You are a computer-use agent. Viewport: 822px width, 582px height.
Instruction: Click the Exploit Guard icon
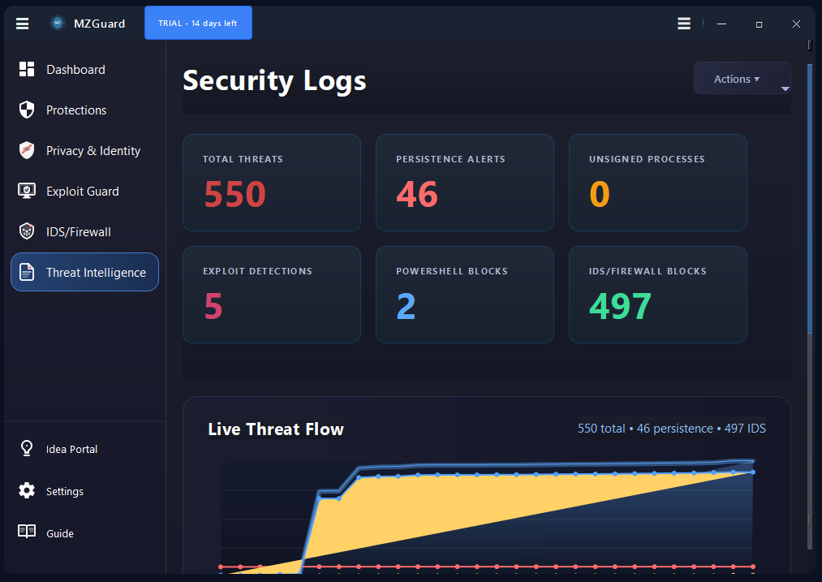[x=26, y=191]
